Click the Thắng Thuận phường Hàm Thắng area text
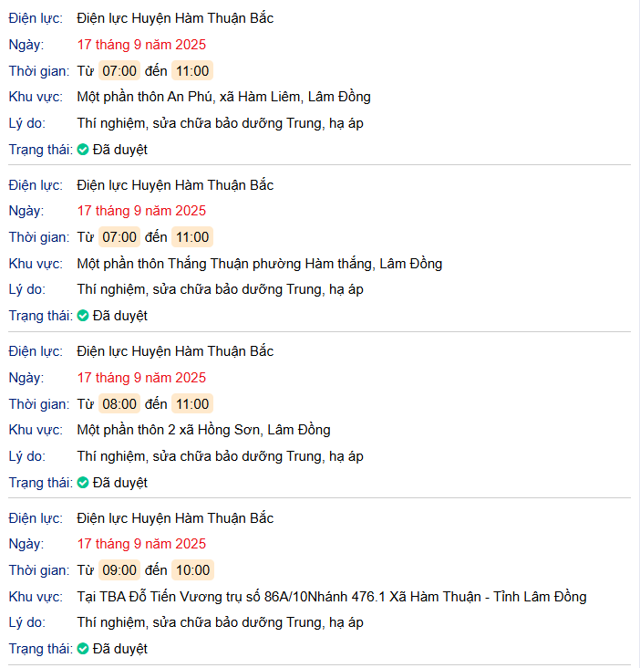The height and width of the screenshot is (668, 640). pos(259,264)
